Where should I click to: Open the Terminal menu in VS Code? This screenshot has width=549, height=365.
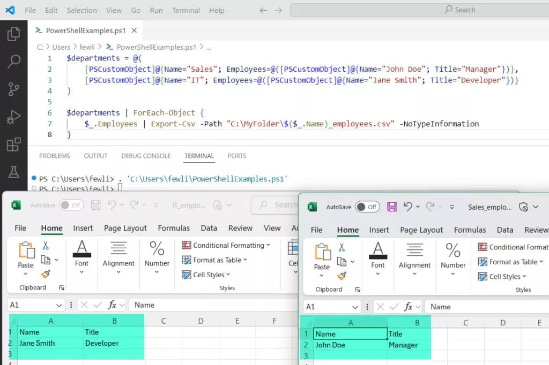click(x=186, y=10)
